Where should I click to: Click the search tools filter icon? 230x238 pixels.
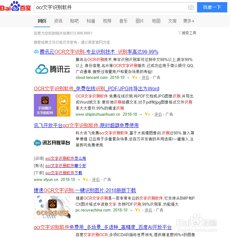180,33
